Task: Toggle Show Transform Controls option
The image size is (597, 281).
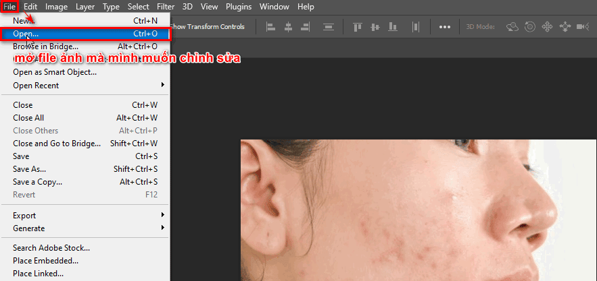Action: 207,27
